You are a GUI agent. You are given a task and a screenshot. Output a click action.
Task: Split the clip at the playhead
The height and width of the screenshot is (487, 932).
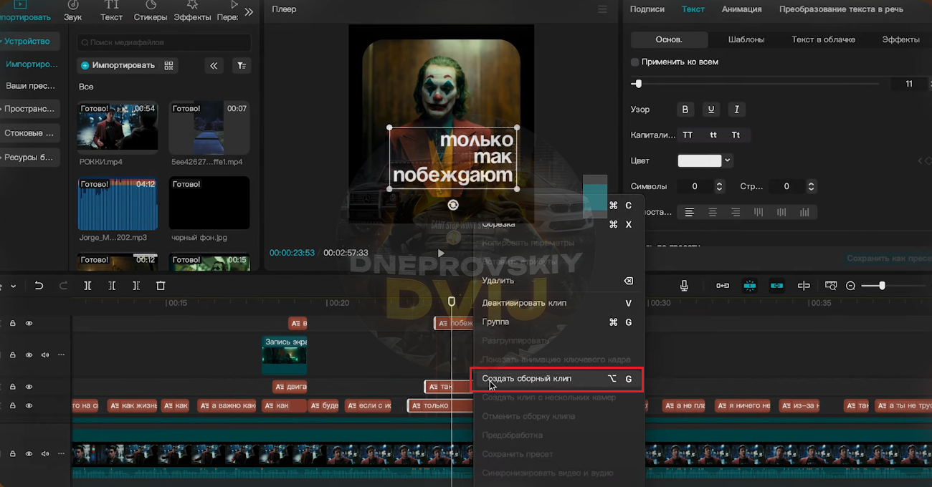(87, 286)
